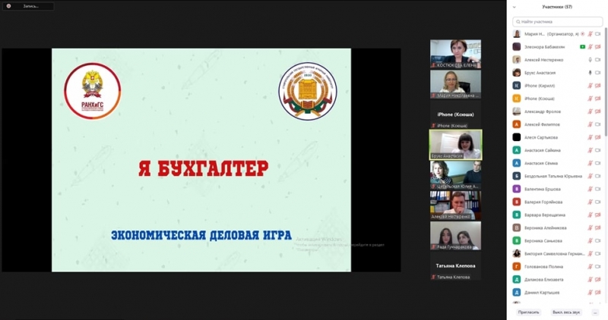Click Мария Н. organizer avatar
608x320 pixels.
pos(517,34)
